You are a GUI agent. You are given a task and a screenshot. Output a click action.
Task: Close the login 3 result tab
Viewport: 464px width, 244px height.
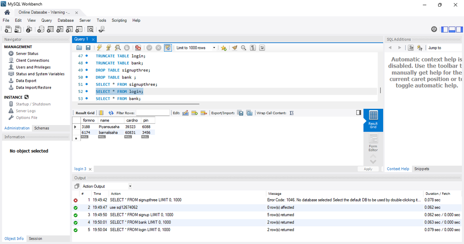(x=90, y=169)
